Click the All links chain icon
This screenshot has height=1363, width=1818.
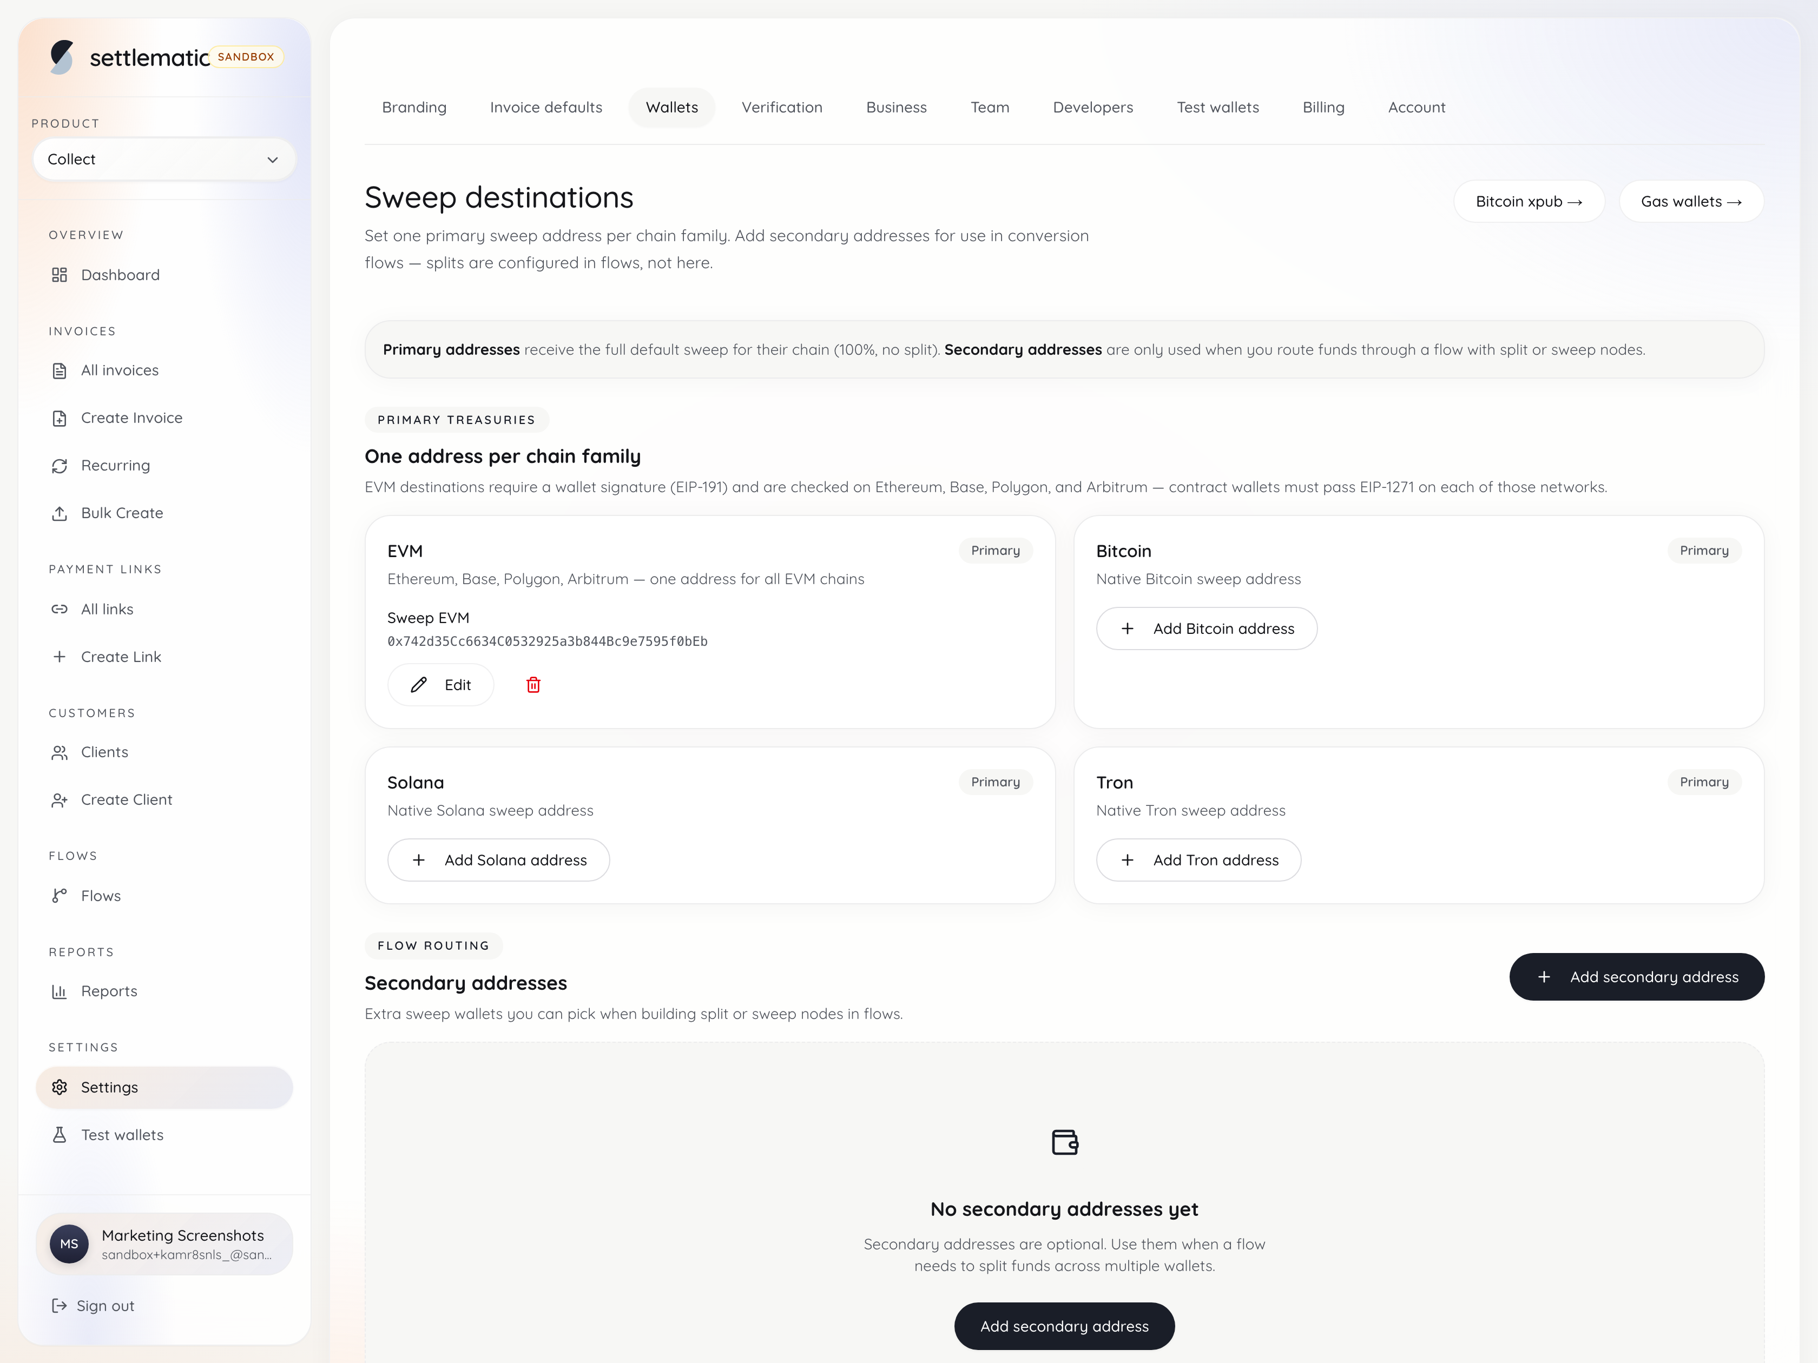click(59, 610)
